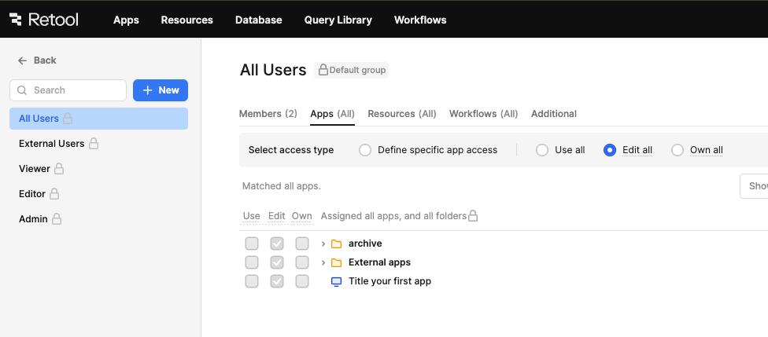
Task: Click the Edit column header
Action: [277, 216]
